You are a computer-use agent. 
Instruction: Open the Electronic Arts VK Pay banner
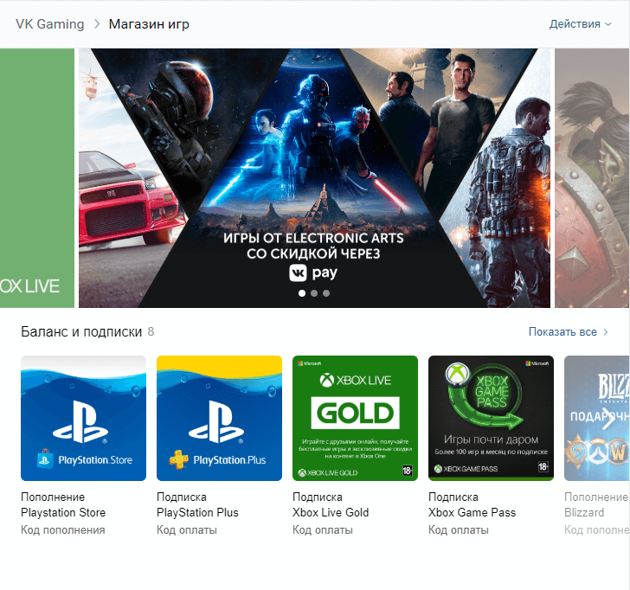(x=314, y=178)
